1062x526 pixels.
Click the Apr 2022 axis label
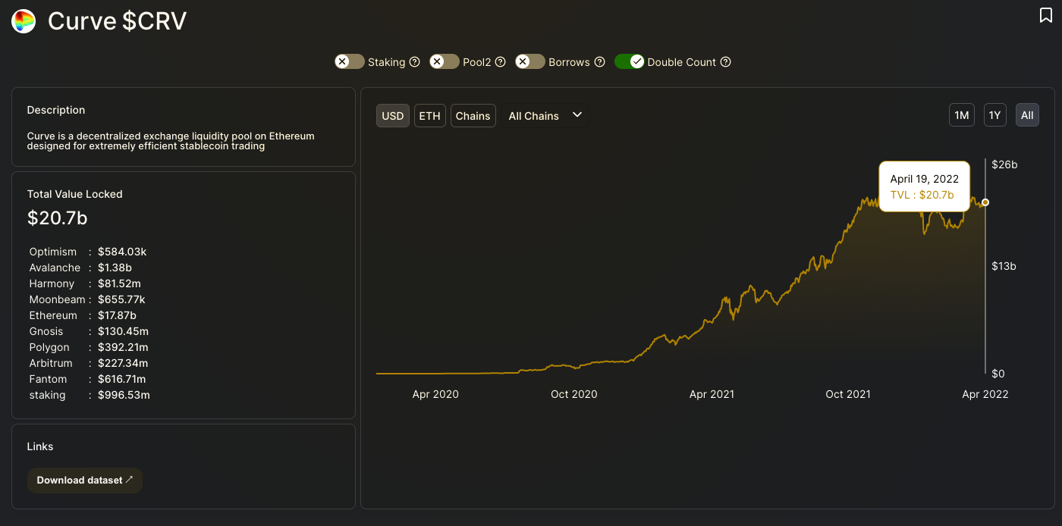click(x=985, y=394)
